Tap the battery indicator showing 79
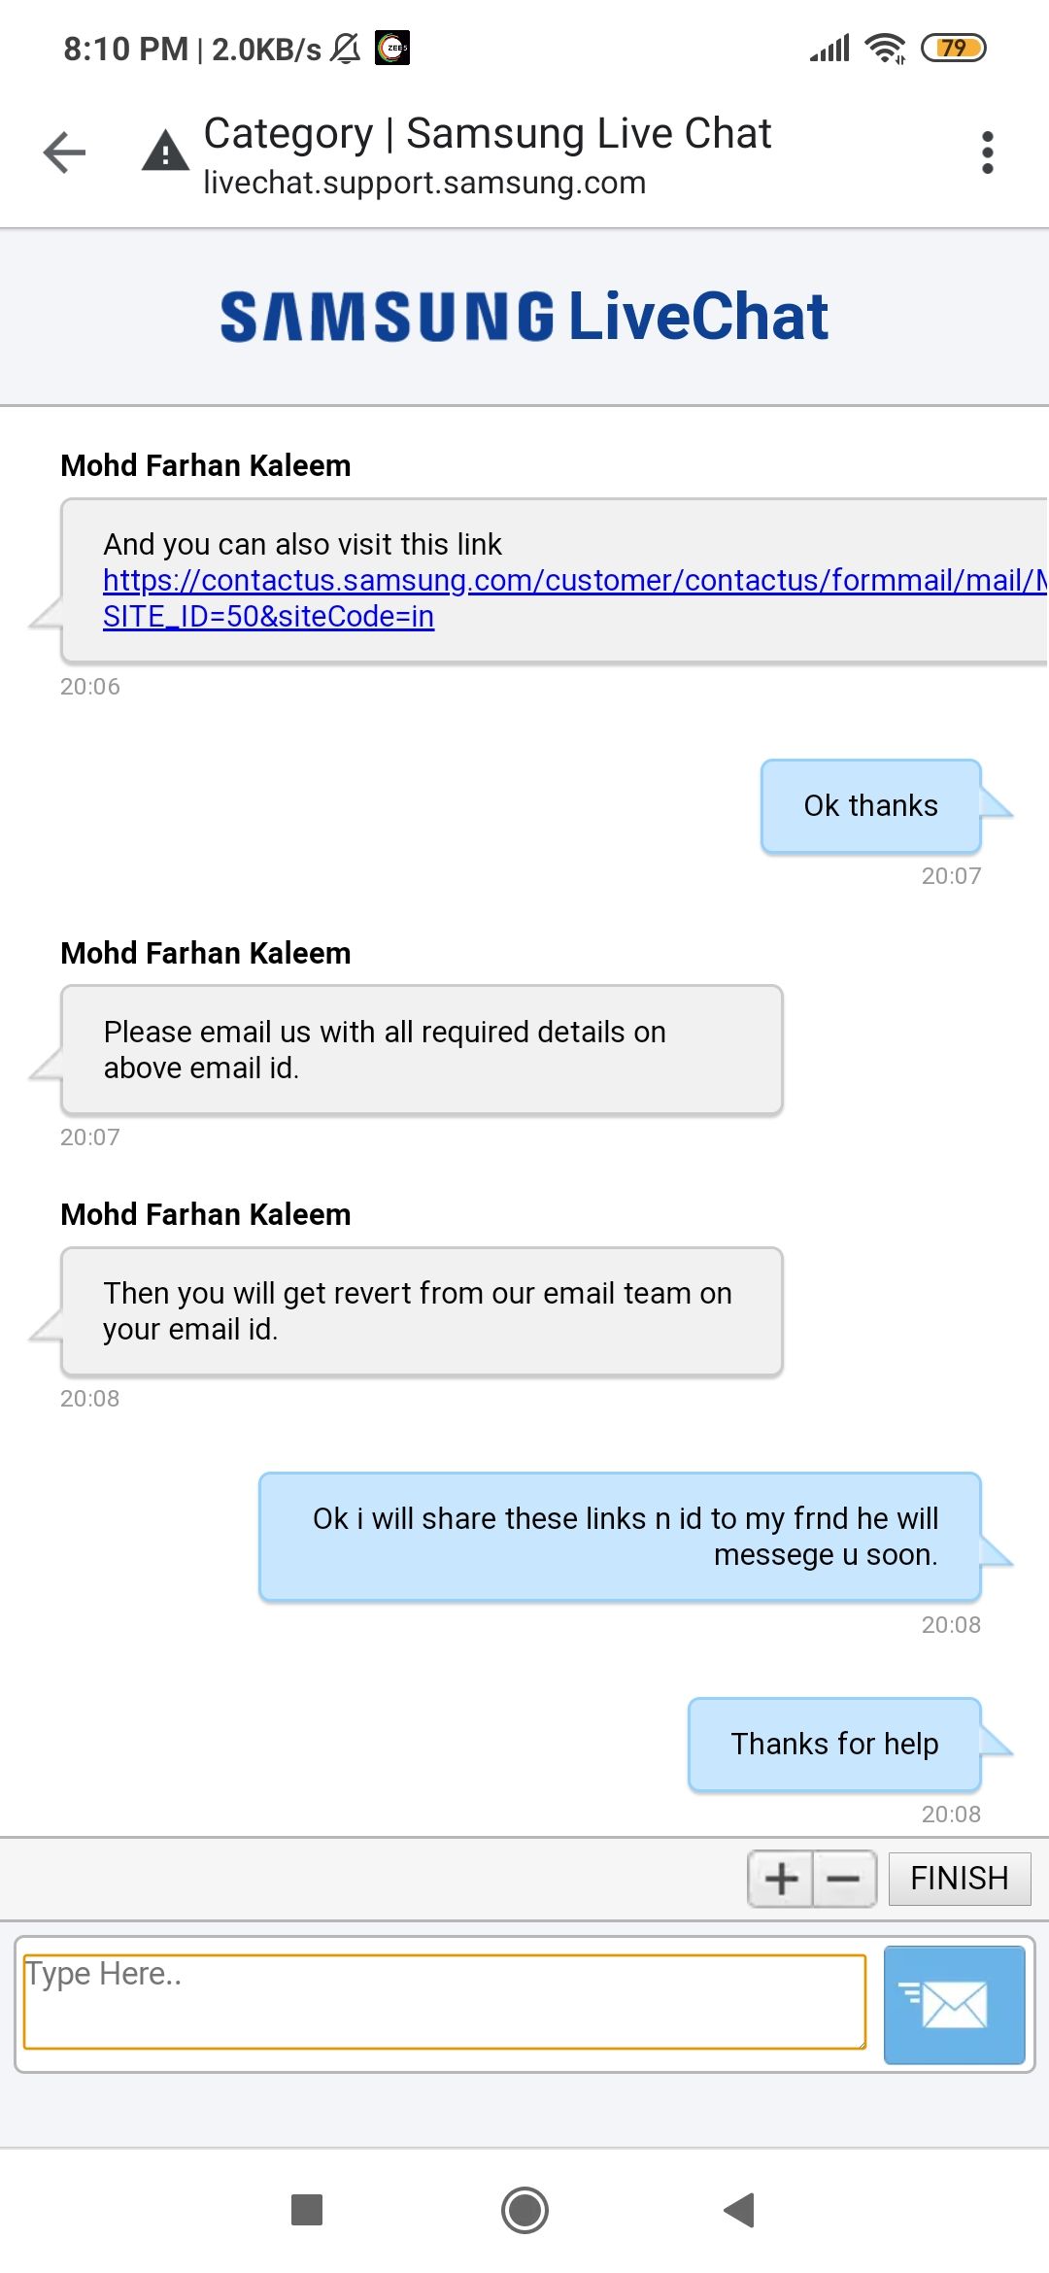This screenshot has width=1049, height=2273. tap(953, 48)
